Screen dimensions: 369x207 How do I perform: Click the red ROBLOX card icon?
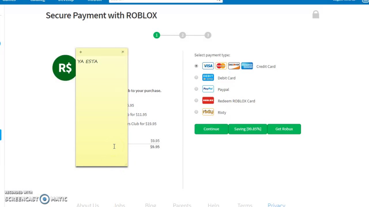[208, 100]
